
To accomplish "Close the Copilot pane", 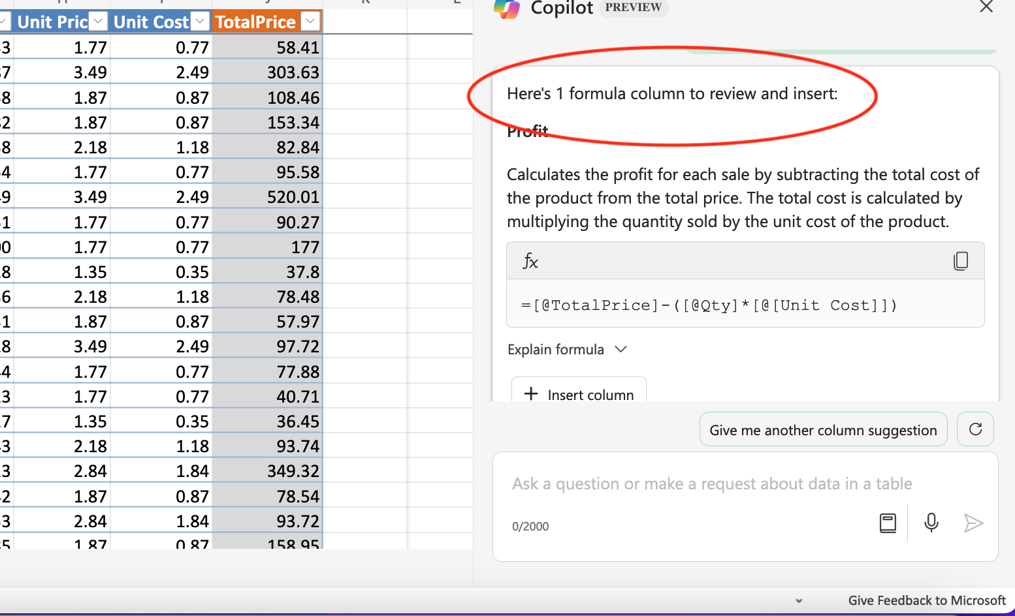I will 986,7.
